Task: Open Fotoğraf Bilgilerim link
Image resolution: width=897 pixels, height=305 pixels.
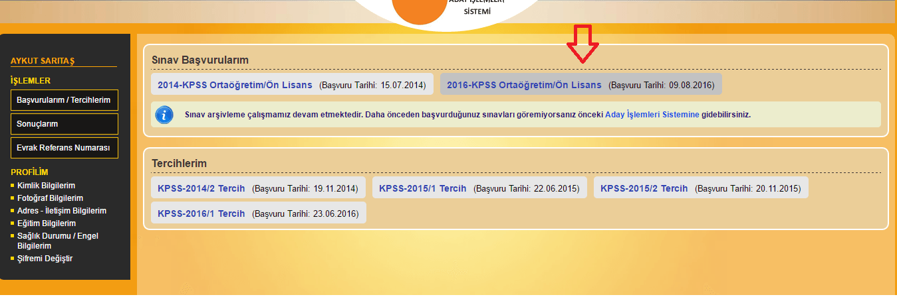Action: click(x=50, y=198)
